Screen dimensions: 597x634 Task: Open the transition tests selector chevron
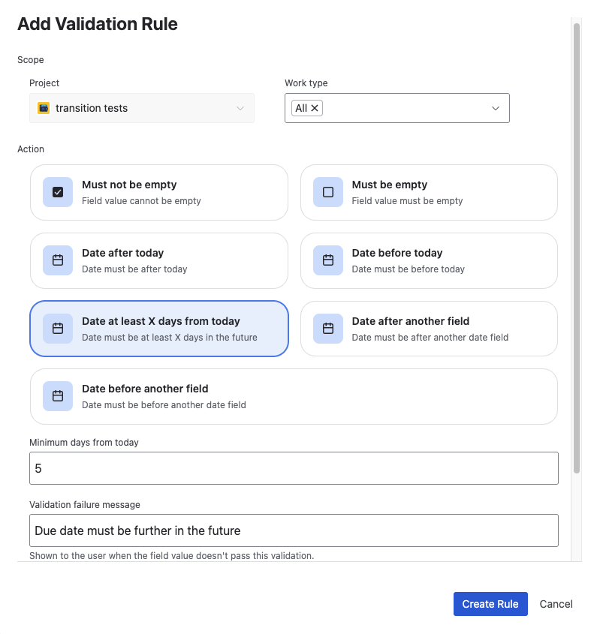[241, 107]
